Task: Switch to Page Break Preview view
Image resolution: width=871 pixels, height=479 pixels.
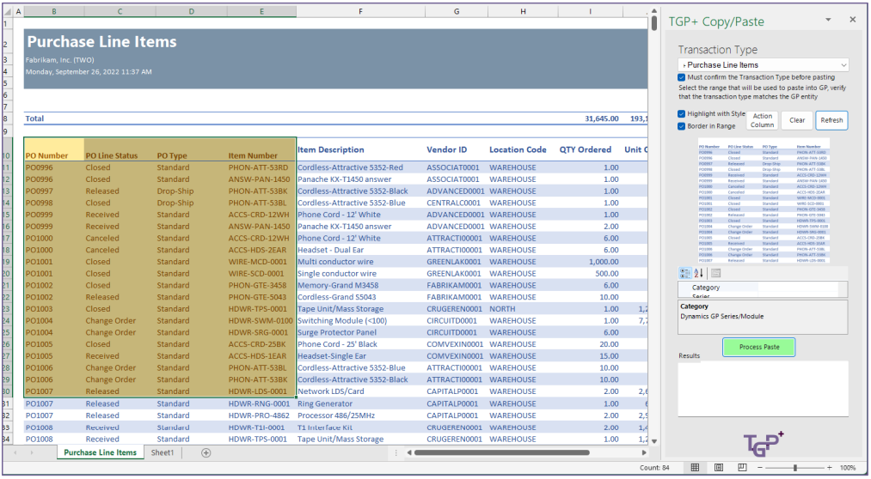Action: [x=743, y=468]
